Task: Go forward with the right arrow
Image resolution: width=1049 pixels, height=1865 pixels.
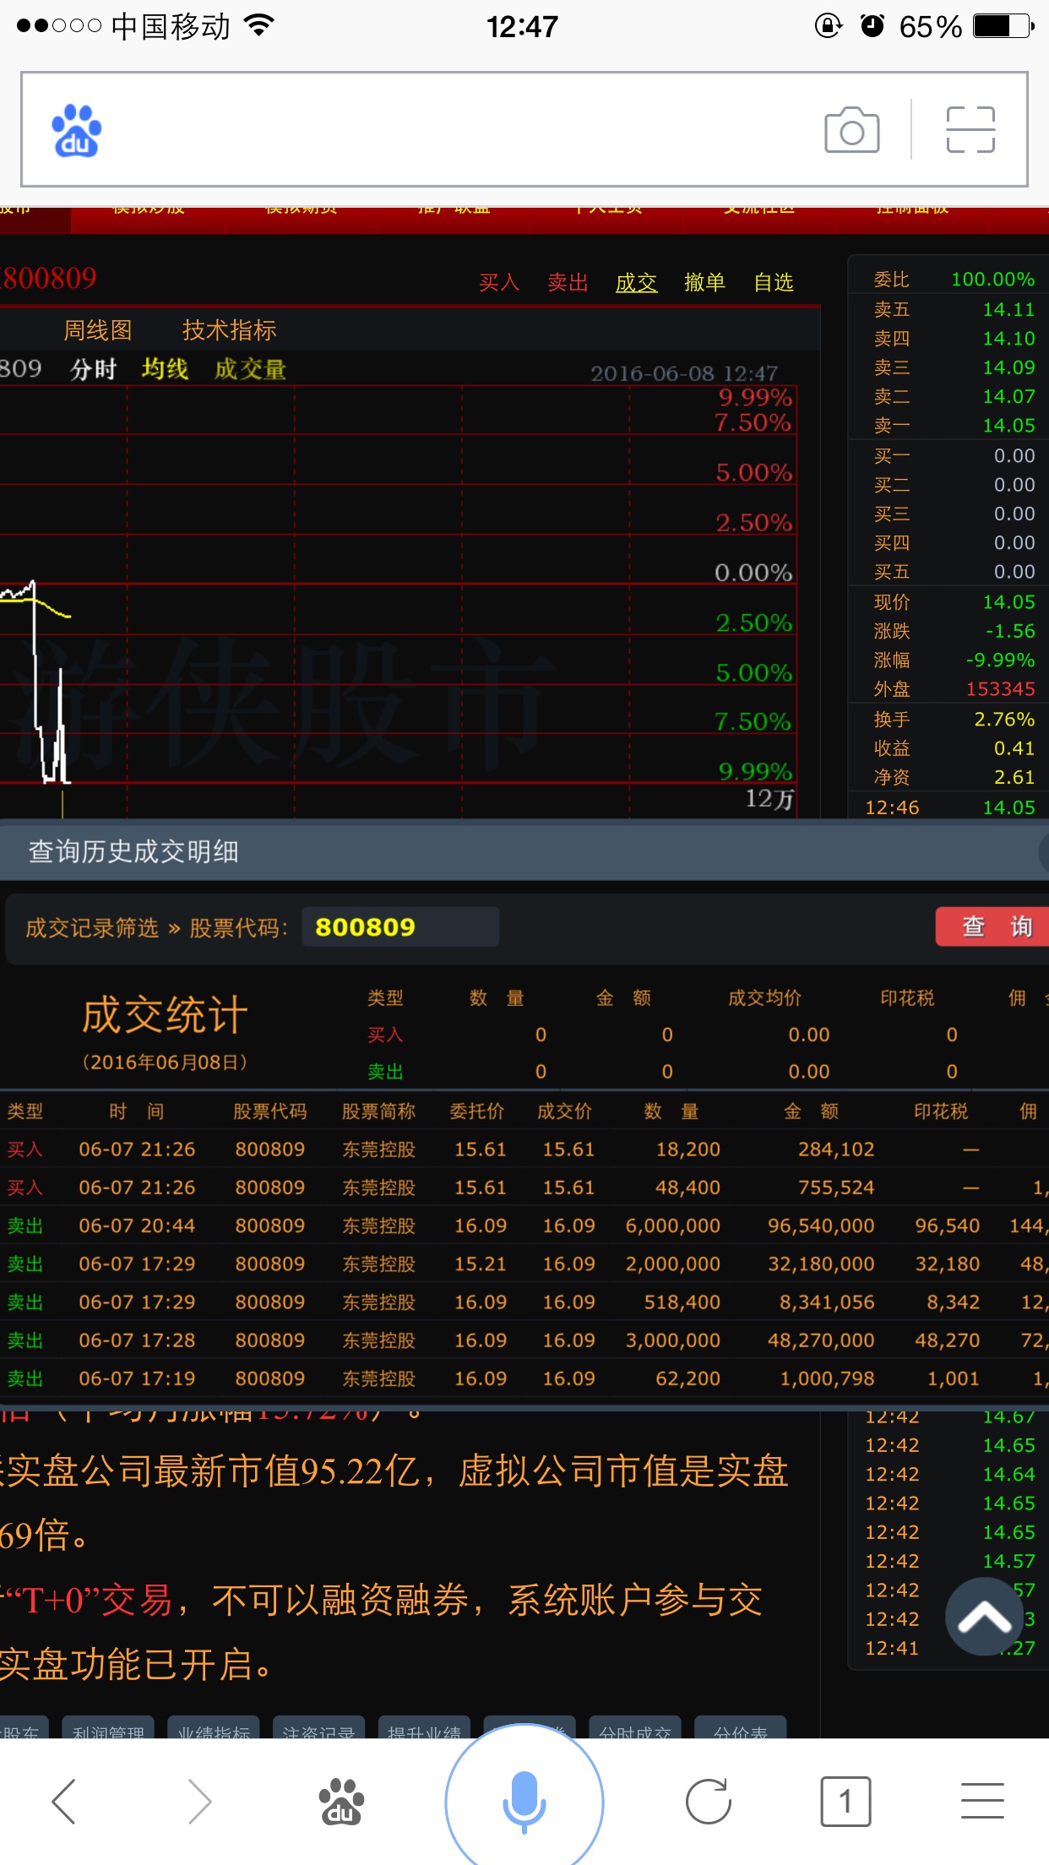Action: point(199,1801)
